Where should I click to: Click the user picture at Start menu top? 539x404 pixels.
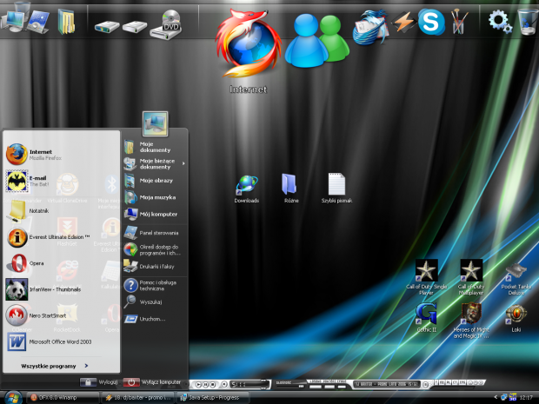(x=155, y=123)
